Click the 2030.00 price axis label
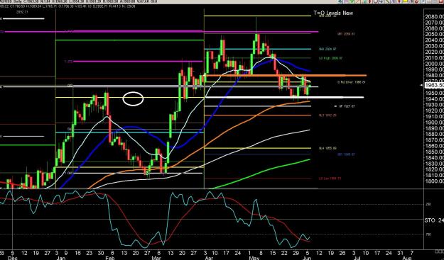444x260 pixels. pos(434,46)
